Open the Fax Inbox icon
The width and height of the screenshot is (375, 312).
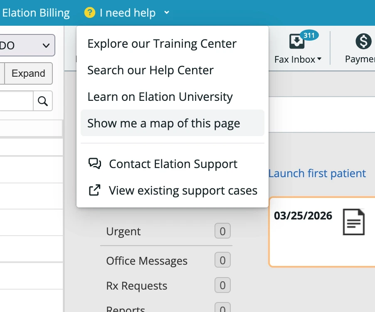pyautogui.click(x=296, y=41)
